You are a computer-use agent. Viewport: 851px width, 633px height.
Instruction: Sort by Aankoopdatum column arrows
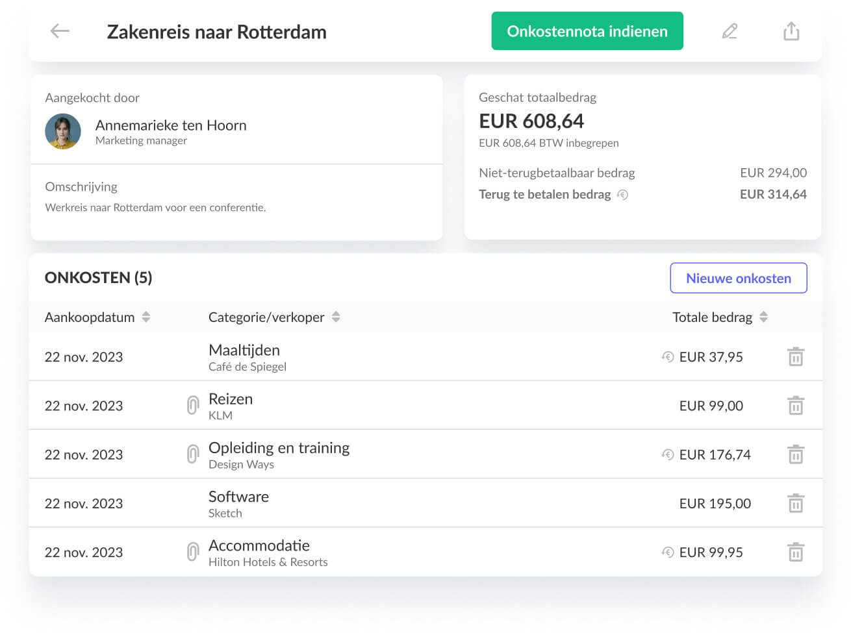146,317
